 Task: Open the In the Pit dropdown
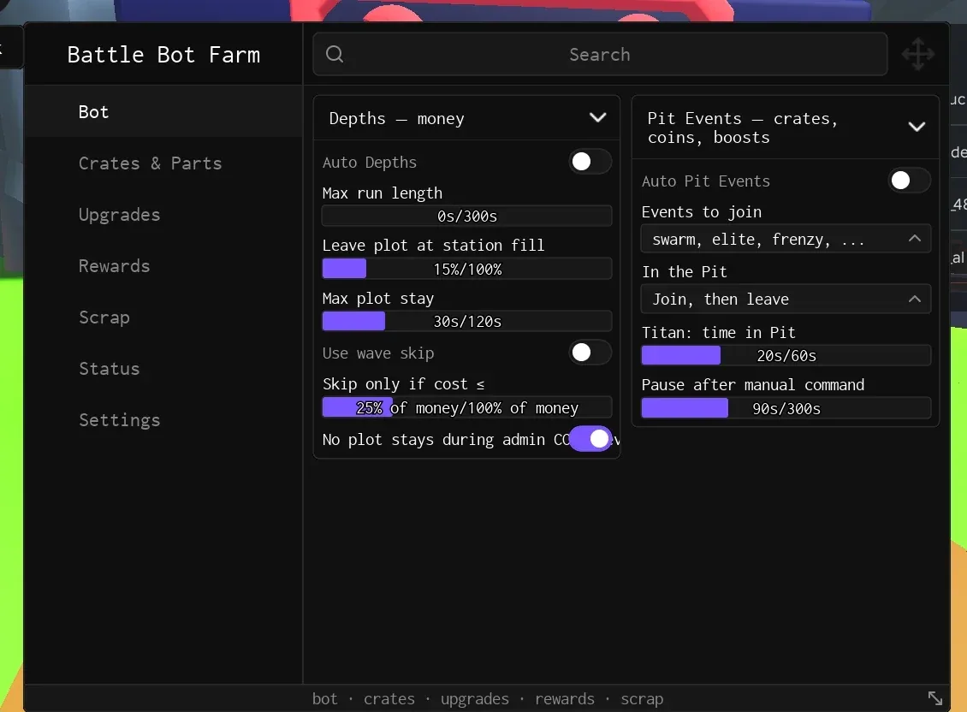786,300
